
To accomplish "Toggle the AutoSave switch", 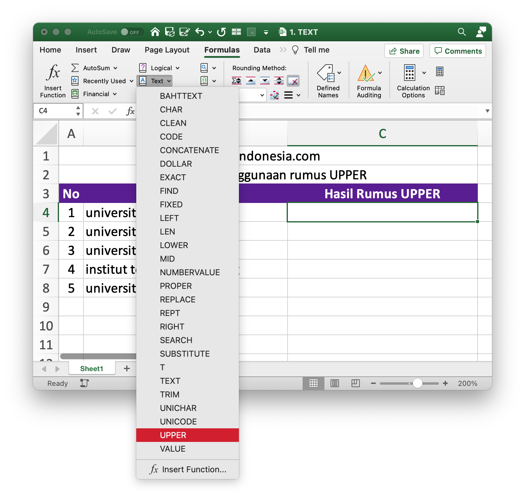I will coord(132,32).
